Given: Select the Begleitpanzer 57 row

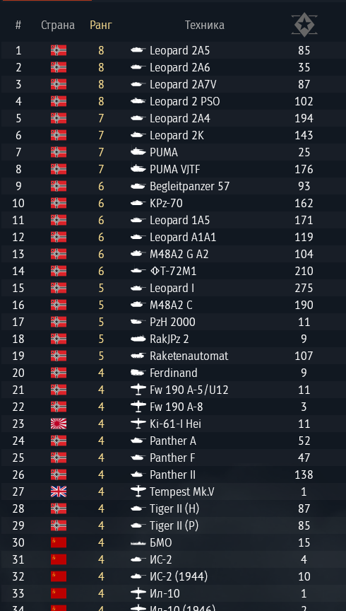Looking at the screenshot, I should pyautogui.click(x=173, y=186).
